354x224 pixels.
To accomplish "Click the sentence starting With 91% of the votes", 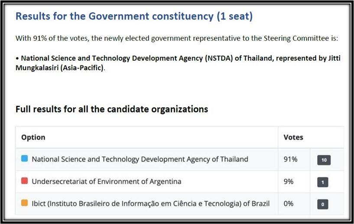I will point(176,38).
